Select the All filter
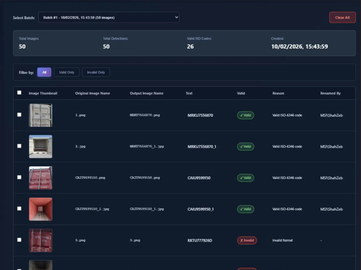 tap(44, 72)
